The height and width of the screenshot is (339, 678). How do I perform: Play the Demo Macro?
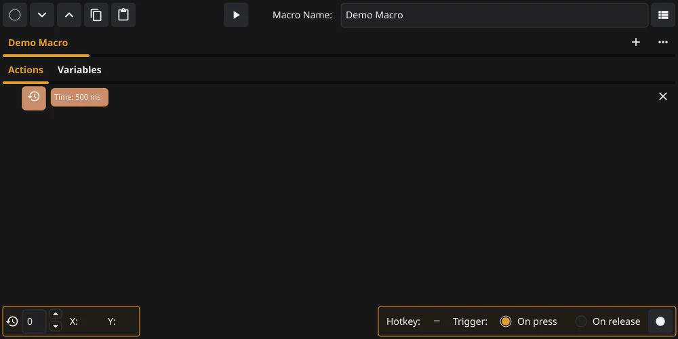(x=236, y=15)
